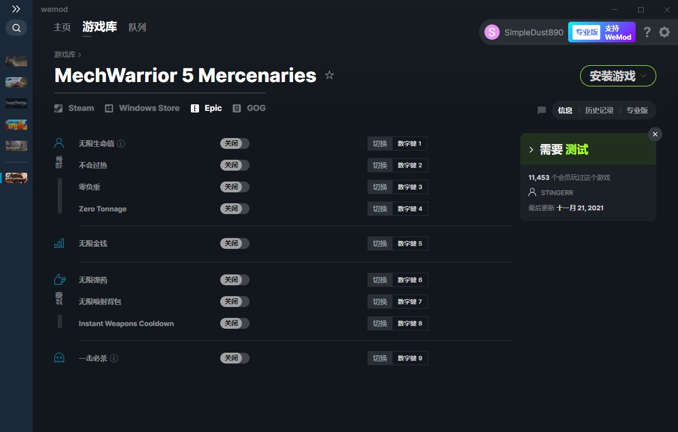Click 切换 hotkey button for 数字键 2
The width and height of the screenshot is (678, 432).
[380, 165]
